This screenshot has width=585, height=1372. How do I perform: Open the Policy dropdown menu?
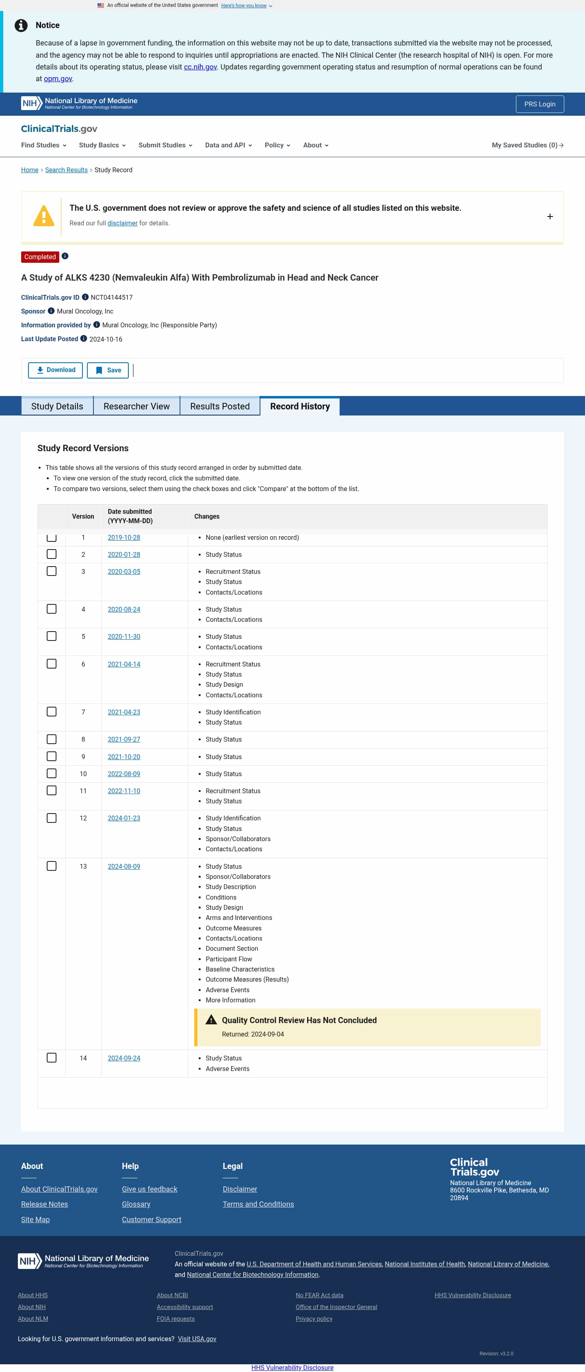tap(277, 145)
